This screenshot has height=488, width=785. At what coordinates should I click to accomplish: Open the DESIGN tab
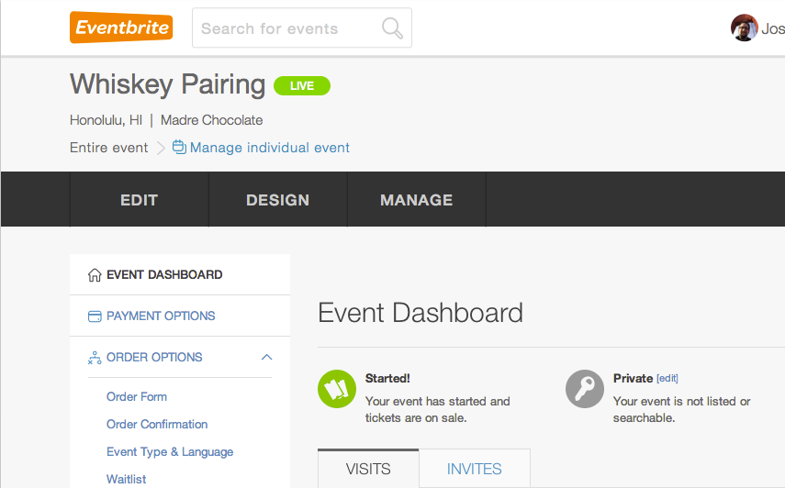tap(278, 199)
